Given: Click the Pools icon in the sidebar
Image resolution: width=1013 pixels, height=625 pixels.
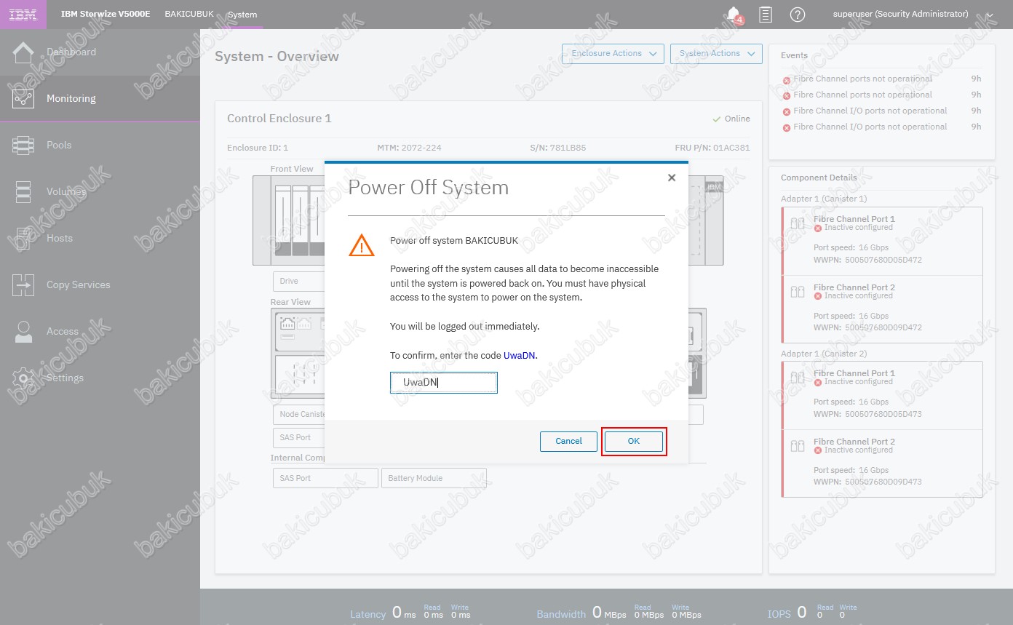Looking at the screenshot, I should pyautogui.click(x=23, y=145).
